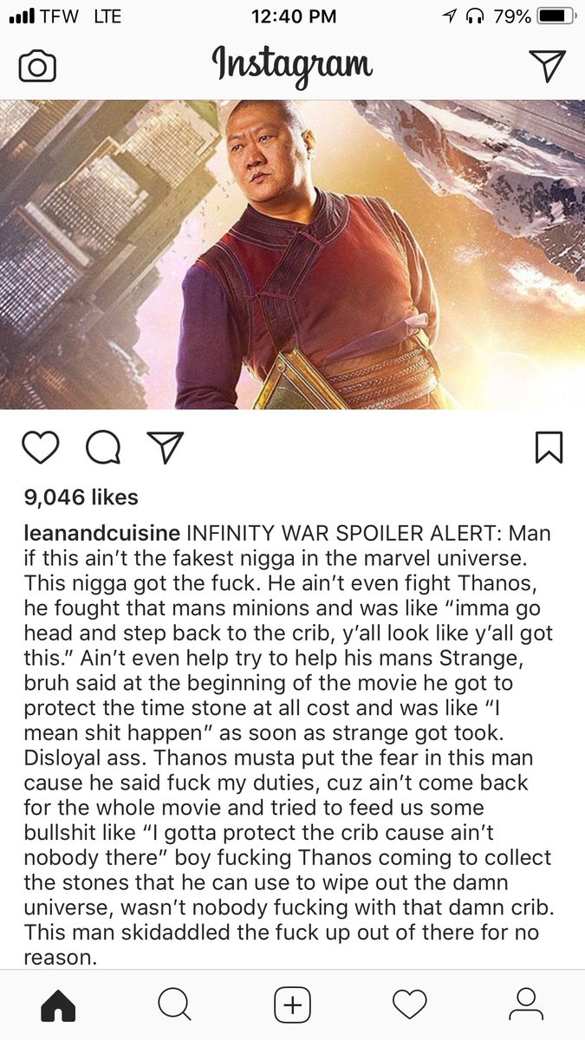The image size is (585, 1040).
Task: Open the camera icon in the header
Action: coord(37,67)
